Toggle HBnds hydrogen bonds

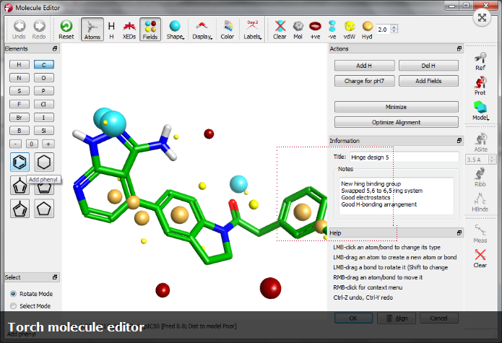click(480, 202)
